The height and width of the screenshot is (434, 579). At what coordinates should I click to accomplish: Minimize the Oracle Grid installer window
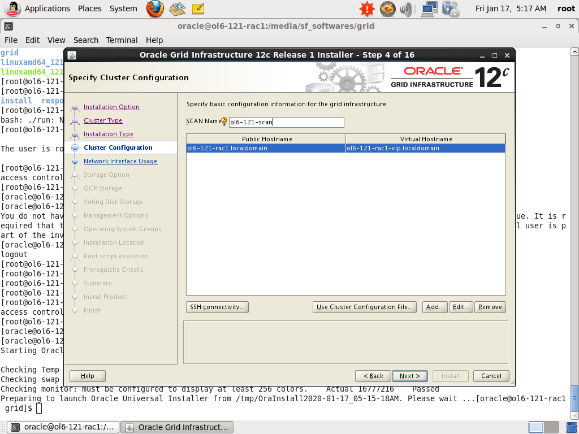(482, 55)
